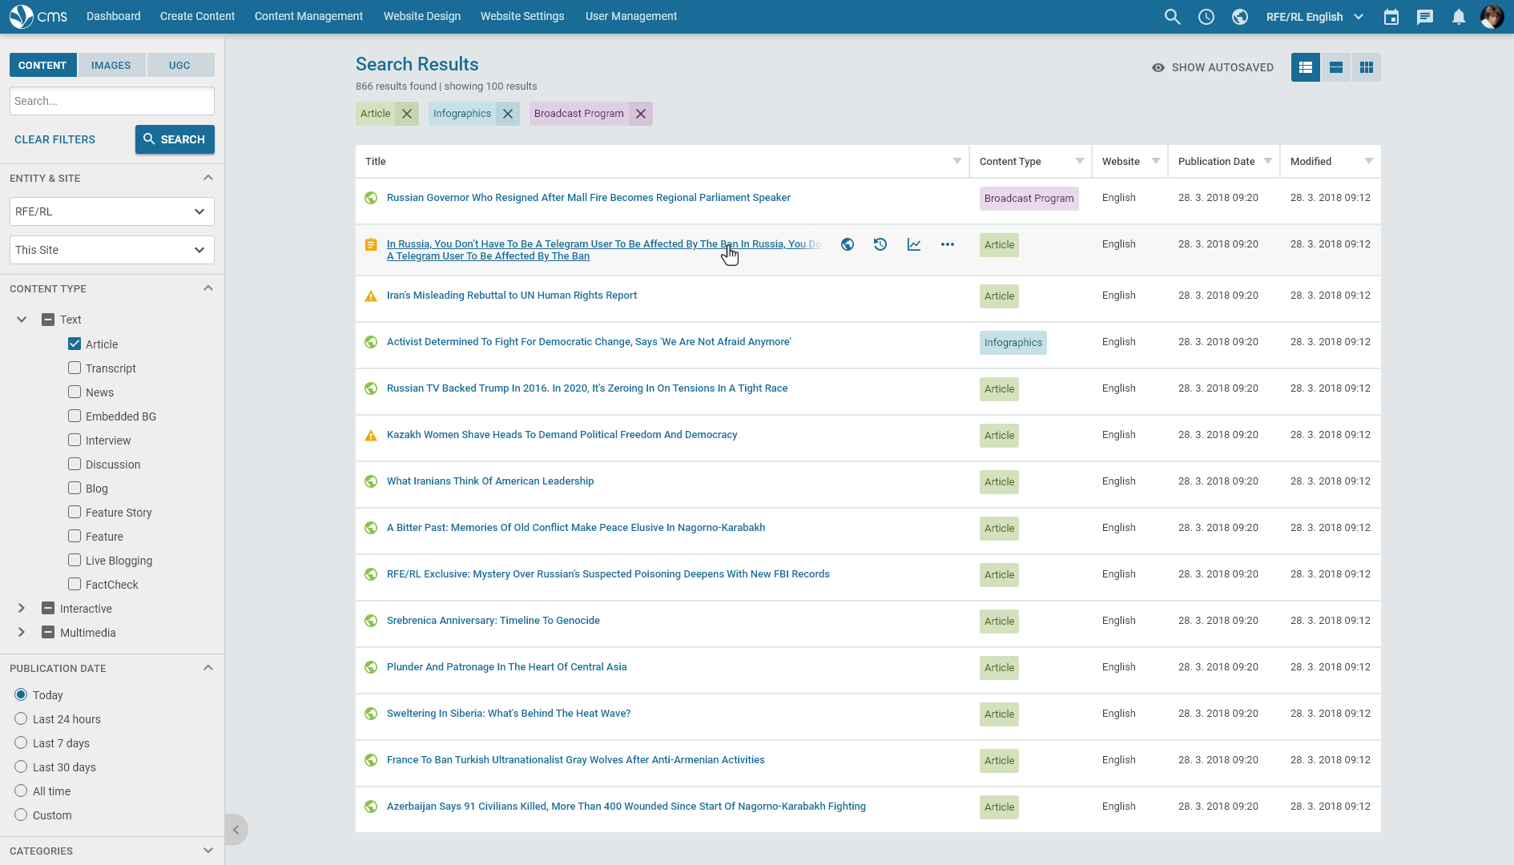Image resolution: width=1514 pixels, height=865 pixels.
Task: Click warning icon beside Iran's Misleading Rebuttal
Action: pos(371,296)
